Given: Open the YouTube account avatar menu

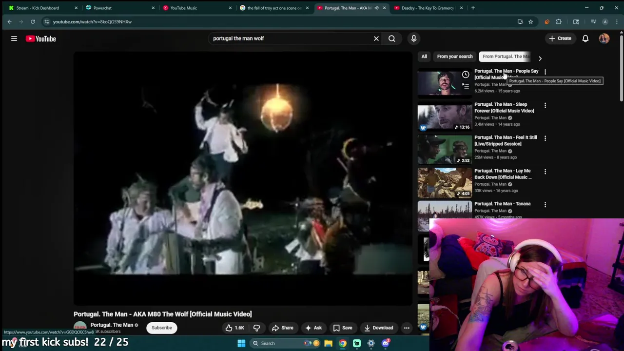Looking at the screenshot, I should point(604,39).
